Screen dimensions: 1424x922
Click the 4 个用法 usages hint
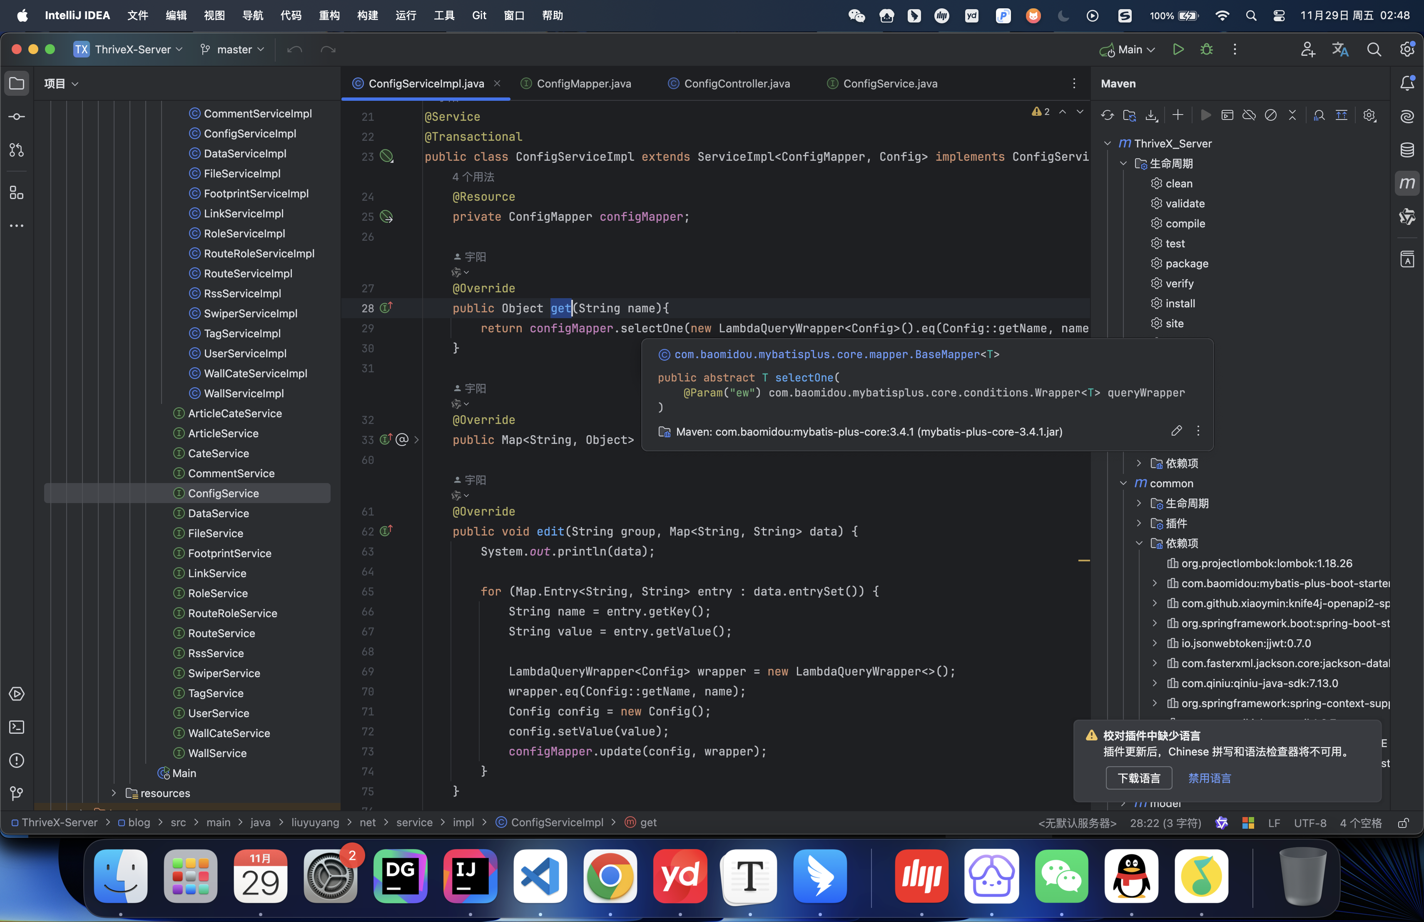[x=473, y=177]
